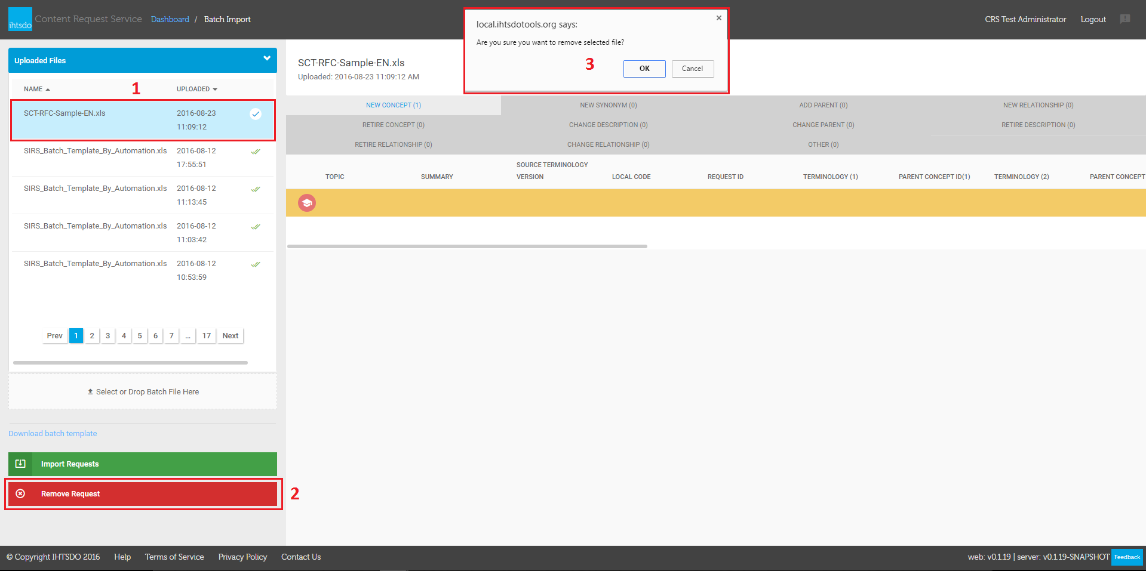Click the Remove Request circled-x icon
The height and width of the screenshot is (571, 1146).
[20, 493]
